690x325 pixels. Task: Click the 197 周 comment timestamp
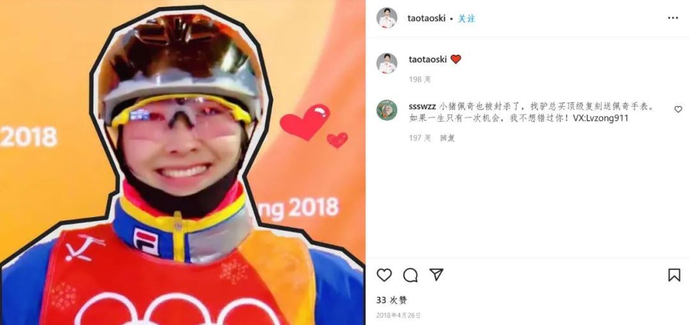(x=420, y=138)
